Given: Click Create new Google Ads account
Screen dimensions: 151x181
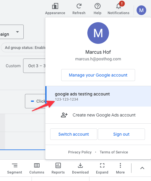Looking at the screenshot, I should (x=98, y=115).
